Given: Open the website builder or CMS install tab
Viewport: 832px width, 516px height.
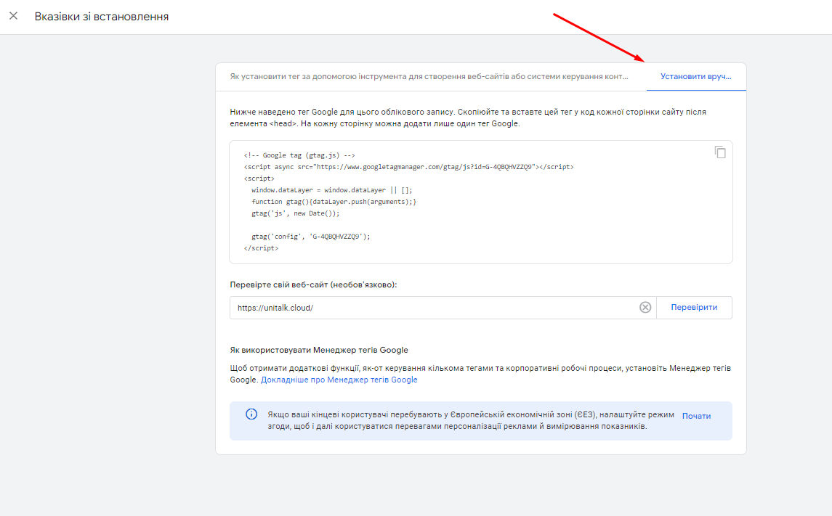Looking at the screenshot, I should [x=429, y=76].
